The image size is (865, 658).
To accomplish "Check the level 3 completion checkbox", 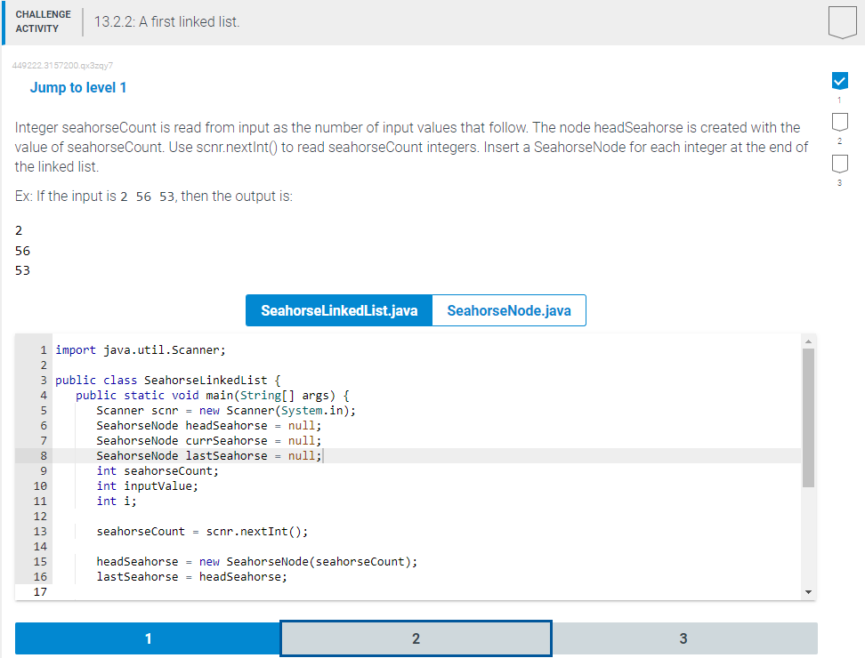I will (839, 164).
